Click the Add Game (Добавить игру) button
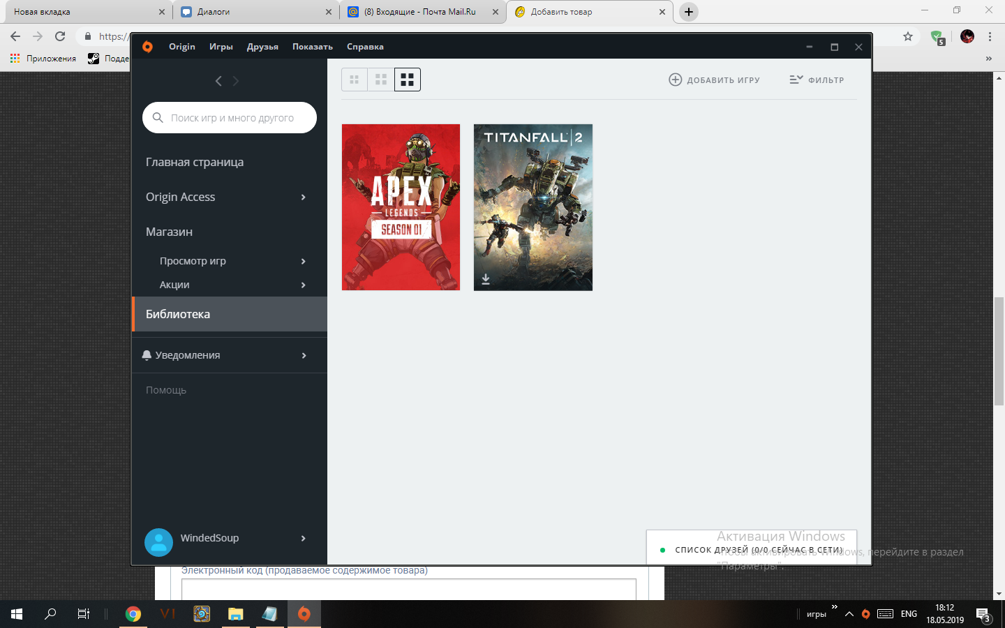 pyautogui.click(x=715, y=80)
